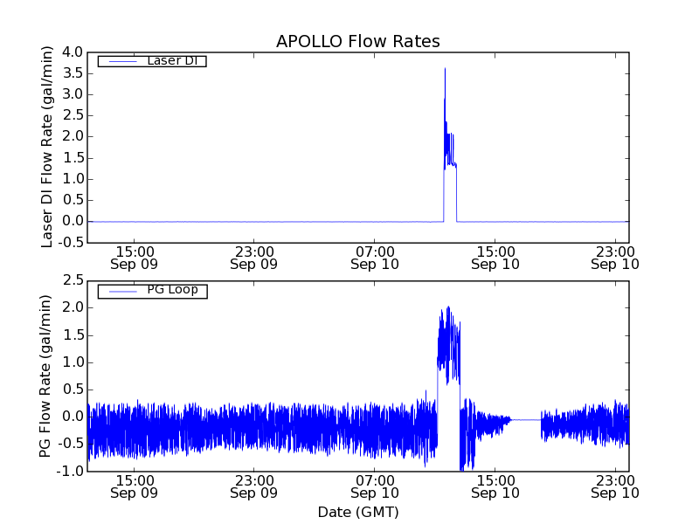Image resolution: width=699 pixels, height=524 pixels.
Task: Click the 0.0 tick on Laser DI axis
Action: pyautogui.click(x=73, y=221)
